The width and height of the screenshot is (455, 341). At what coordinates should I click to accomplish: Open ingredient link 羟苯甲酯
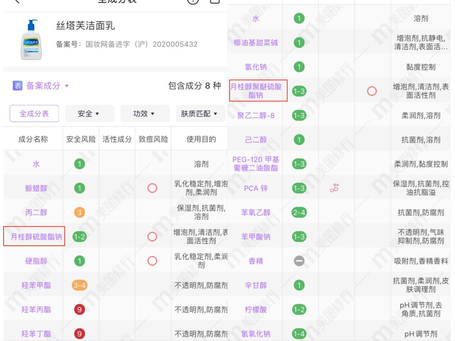36,285
